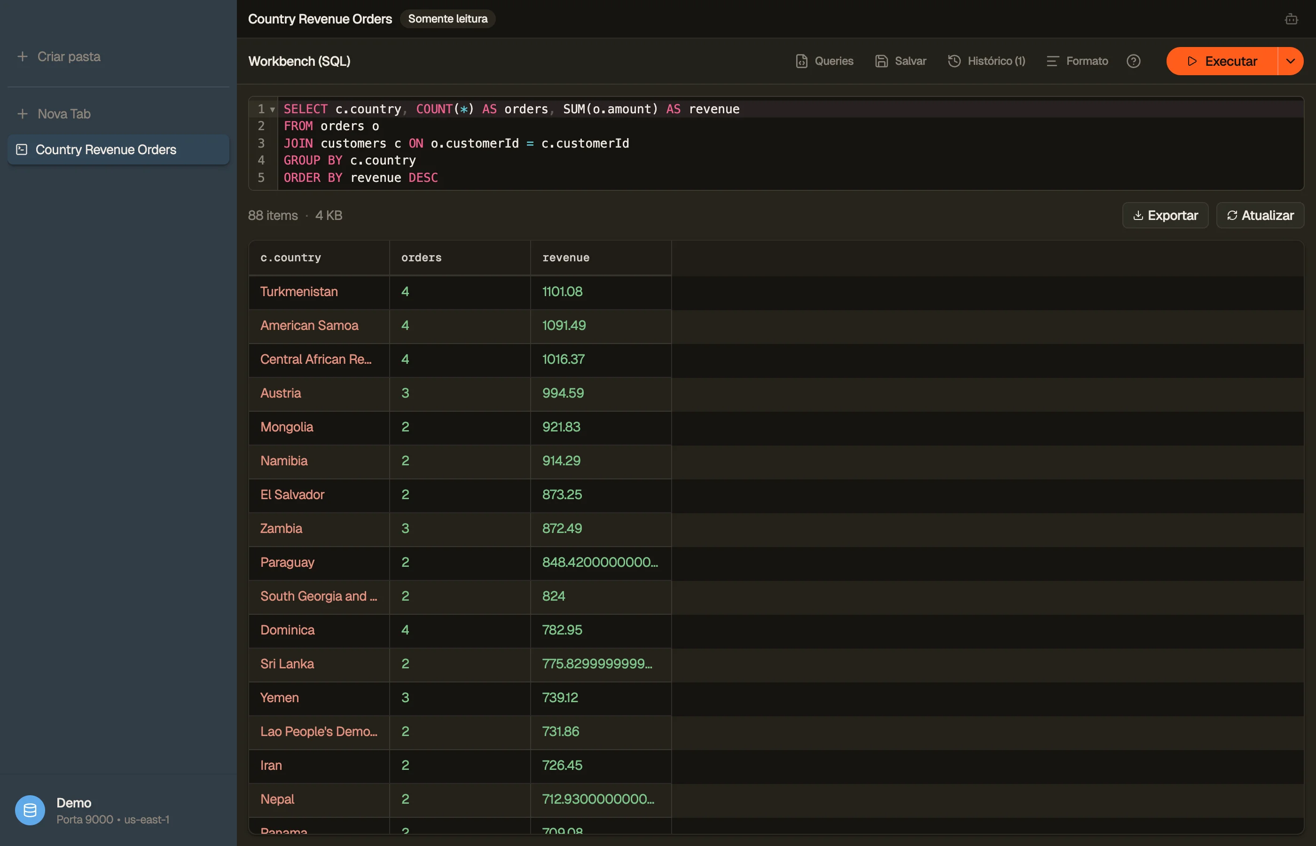Click the assistant icon in title bar

[1291, 19]
